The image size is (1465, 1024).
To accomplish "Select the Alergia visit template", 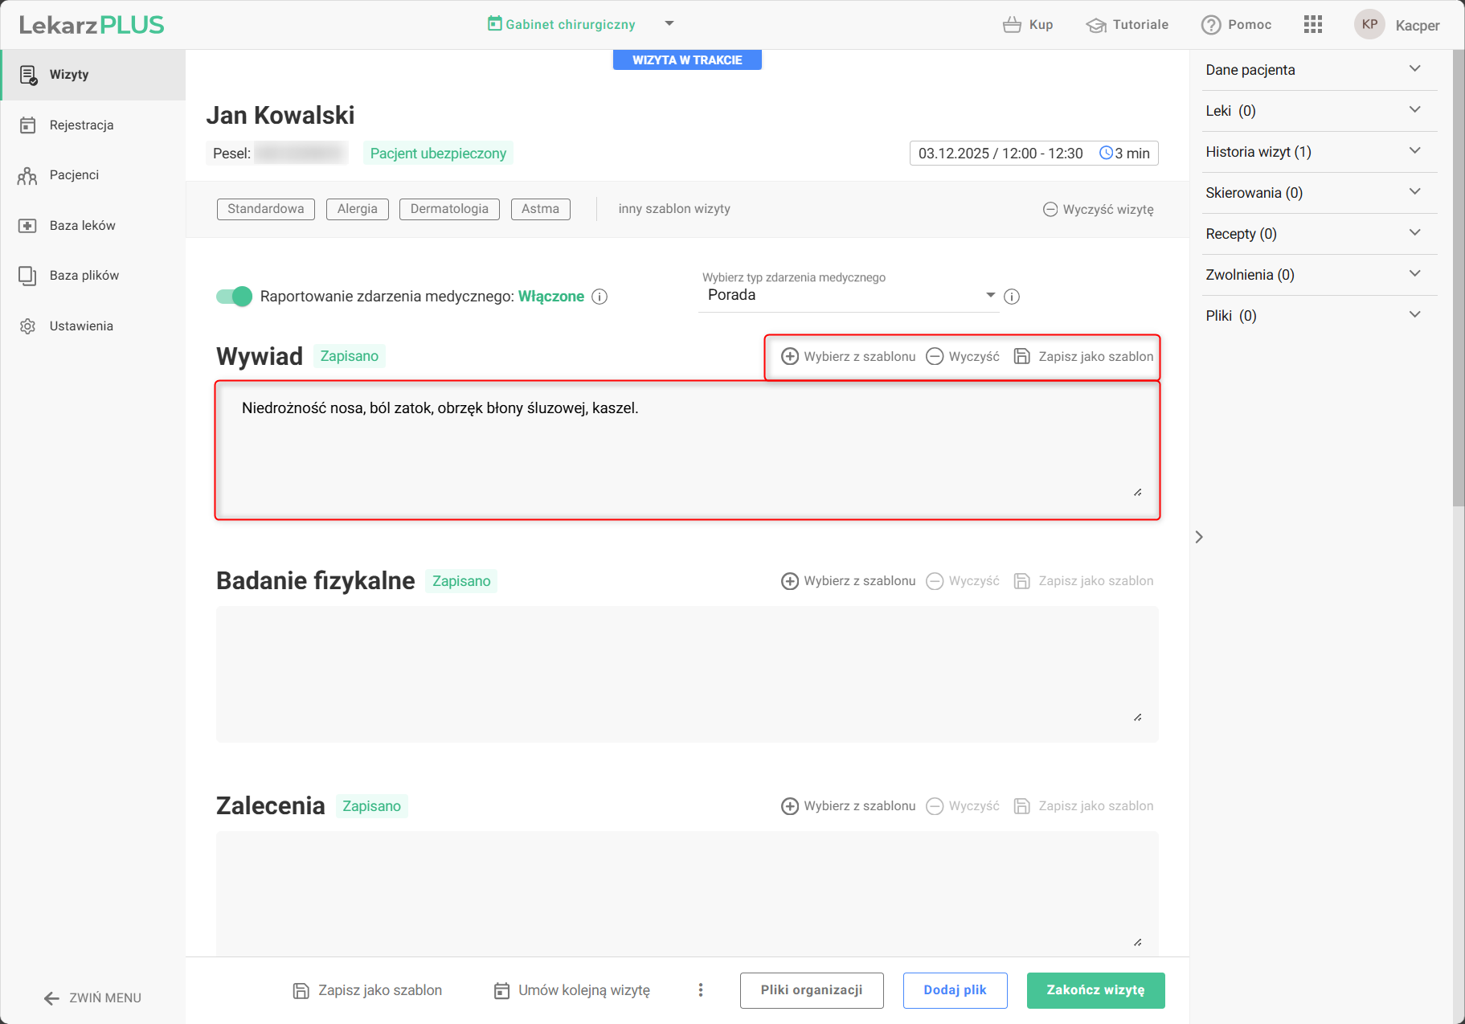I will [x=357, y=209].
